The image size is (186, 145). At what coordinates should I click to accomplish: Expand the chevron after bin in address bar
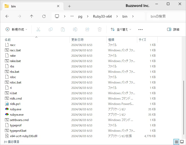coord(133,16)
